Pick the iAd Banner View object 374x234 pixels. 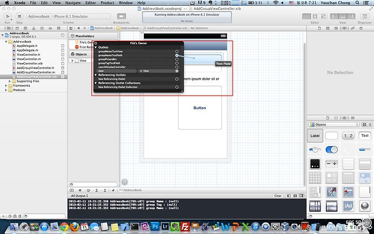point(348,206)
